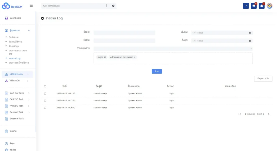Screen dimensions: 277x151
Task: Remove the login filter tag
Action: click(x=105, y=57)
